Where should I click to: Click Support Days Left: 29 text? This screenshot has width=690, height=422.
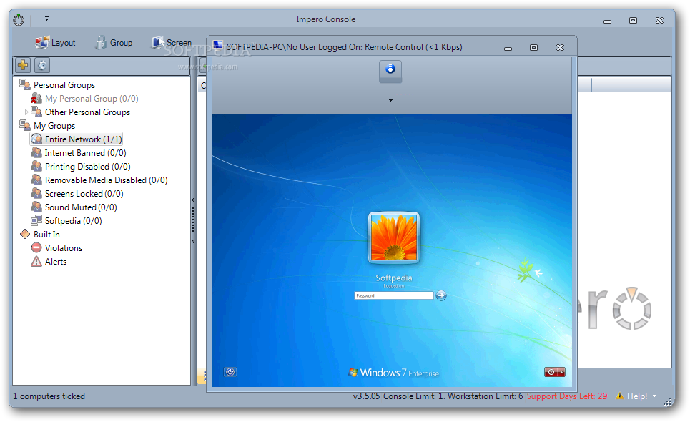[567, 396]
